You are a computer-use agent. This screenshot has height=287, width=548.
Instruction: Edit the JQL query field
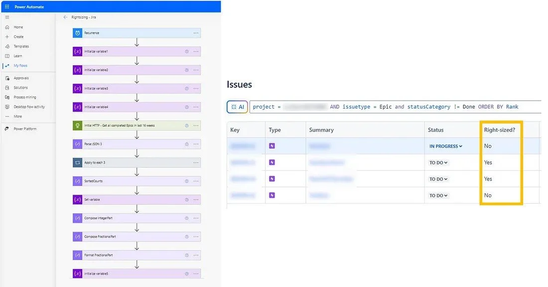(x=395, y=107)
